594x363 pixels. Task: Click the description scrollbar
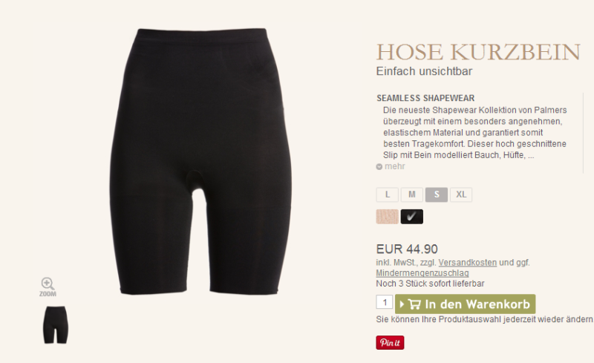[x=584, y=133]
